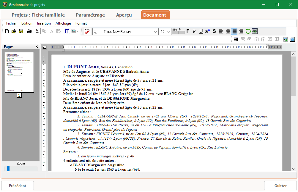Click the vertical scrollbar down arrow

(x=293, y=169)
